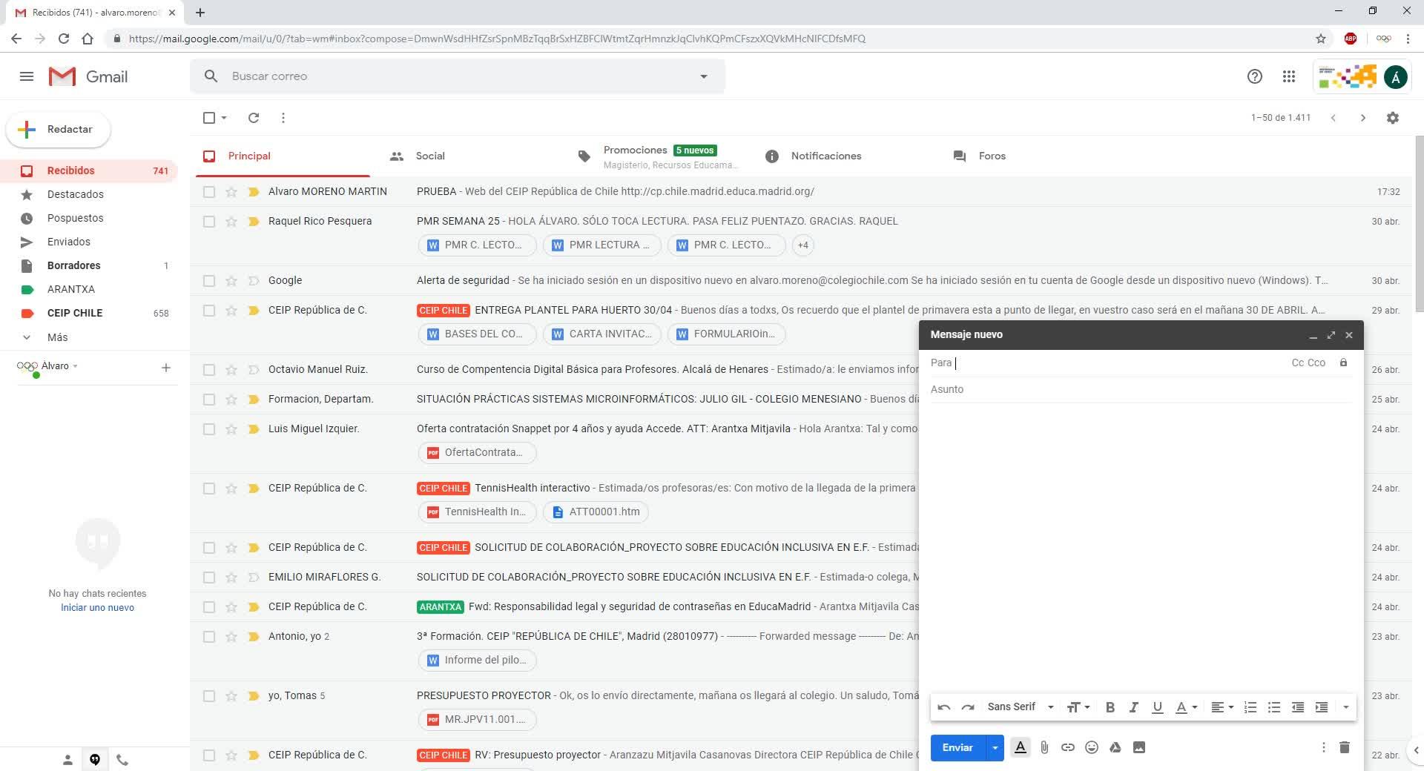The height and width of the screenshot is (771, 1424).
Task: Open the select-all dropdown arrow
Action: (224, 118)
